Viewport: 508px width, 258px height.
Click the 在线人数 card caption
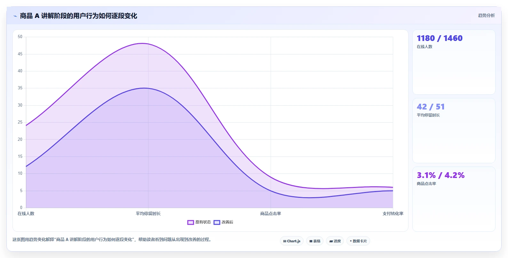[x=425, y=47]
